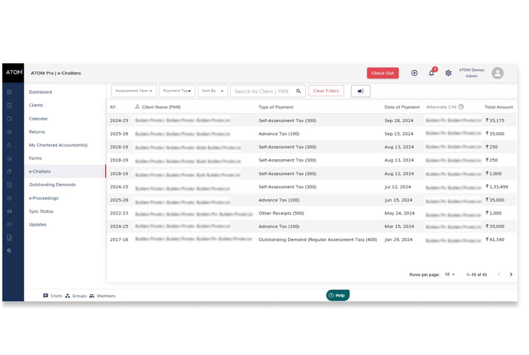This screenshot has height=355, width=529.
Task: Click the Client Name (PAN) column header
Action: point(161,107)
